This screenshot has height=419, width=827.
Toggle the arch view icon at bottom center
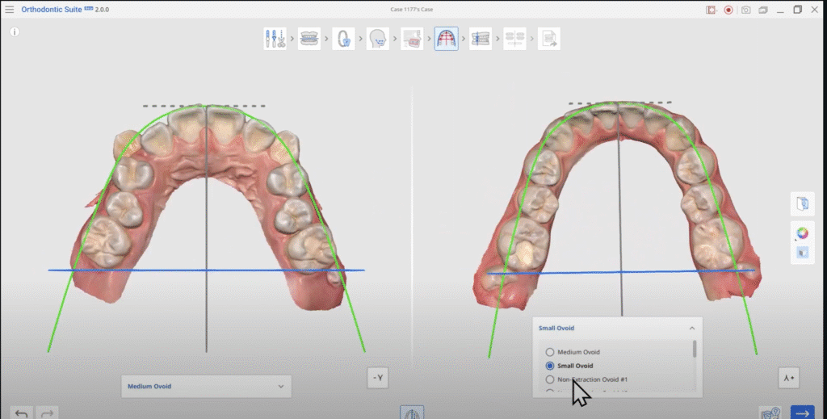pyautogui.click(x=412, y=413)
